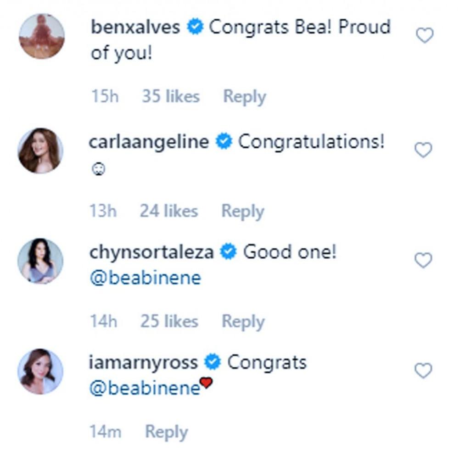Open the benxalves username link
Viewport: 459px width, 452px height.
(x=135, y=28)
